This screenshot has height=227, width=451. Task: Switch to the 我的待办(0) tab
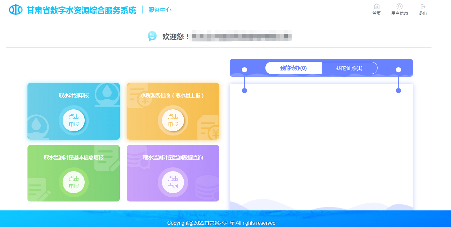click(x=293, y=68)
